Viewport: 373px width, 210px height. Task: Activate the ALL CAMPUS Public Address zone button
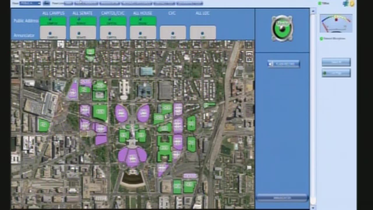coord(53,21)
